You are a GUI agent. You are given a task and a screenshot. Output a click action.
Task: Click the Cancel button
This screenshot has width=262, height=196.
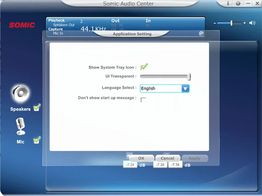tap(168, 158)
